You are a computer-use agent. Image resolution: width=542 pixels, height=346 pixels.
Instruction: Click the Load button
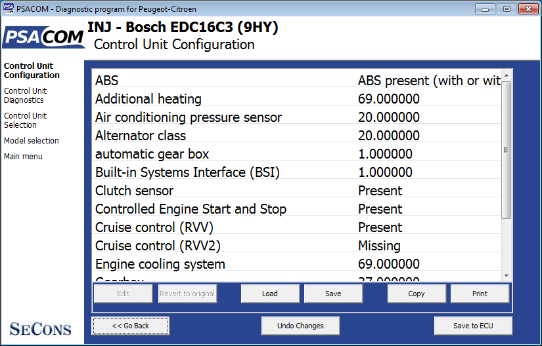[x=270, y=294]
